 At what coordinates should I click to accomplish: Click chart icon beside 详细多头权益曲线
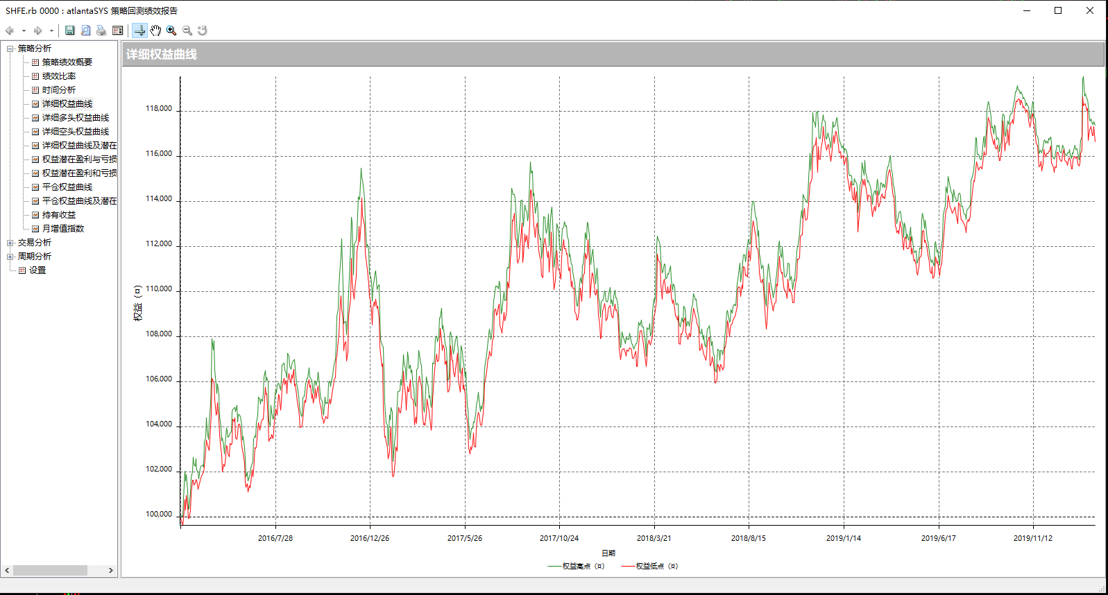coord(35,118)
